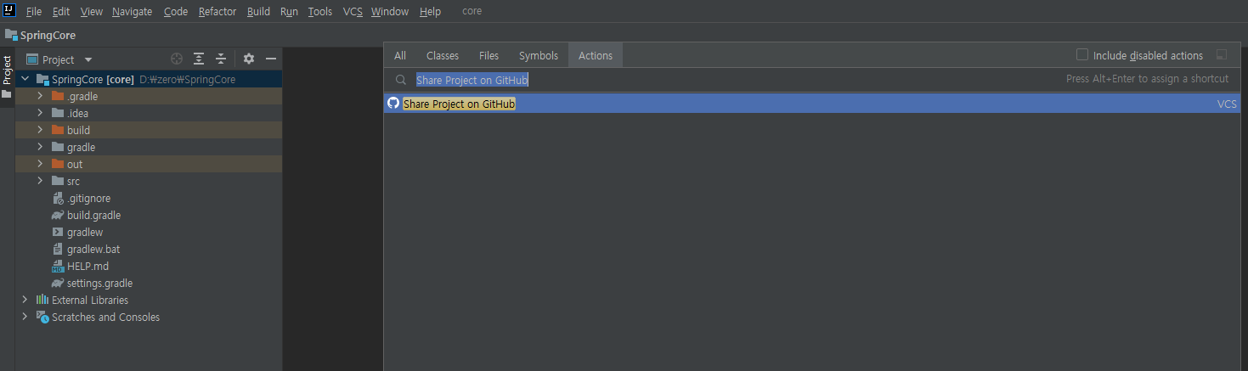Select Share Project on GitHub result
1248x371 pixels.
click(811, 104)
